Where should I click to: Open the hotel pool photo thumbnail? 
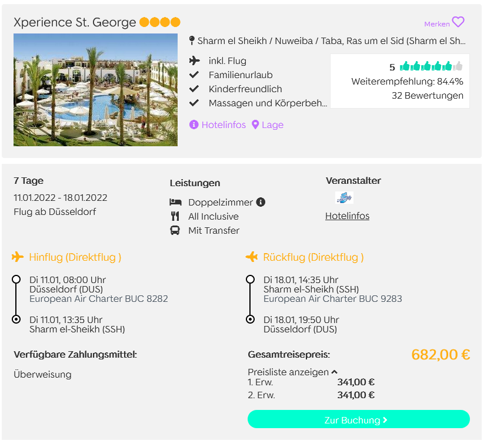coord(96,90)
